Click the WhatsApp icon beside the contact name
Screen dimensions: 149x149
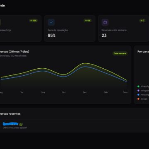21,124
